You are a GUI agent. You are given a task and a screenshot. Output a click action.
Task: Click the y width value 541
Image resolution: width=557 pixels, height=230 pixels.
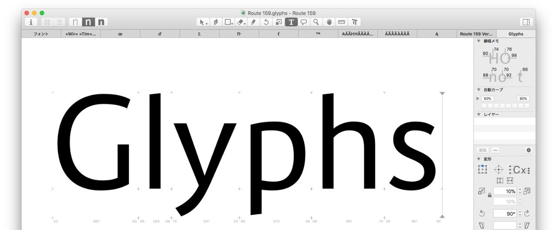pyautogui.click(x=206, y=221)
